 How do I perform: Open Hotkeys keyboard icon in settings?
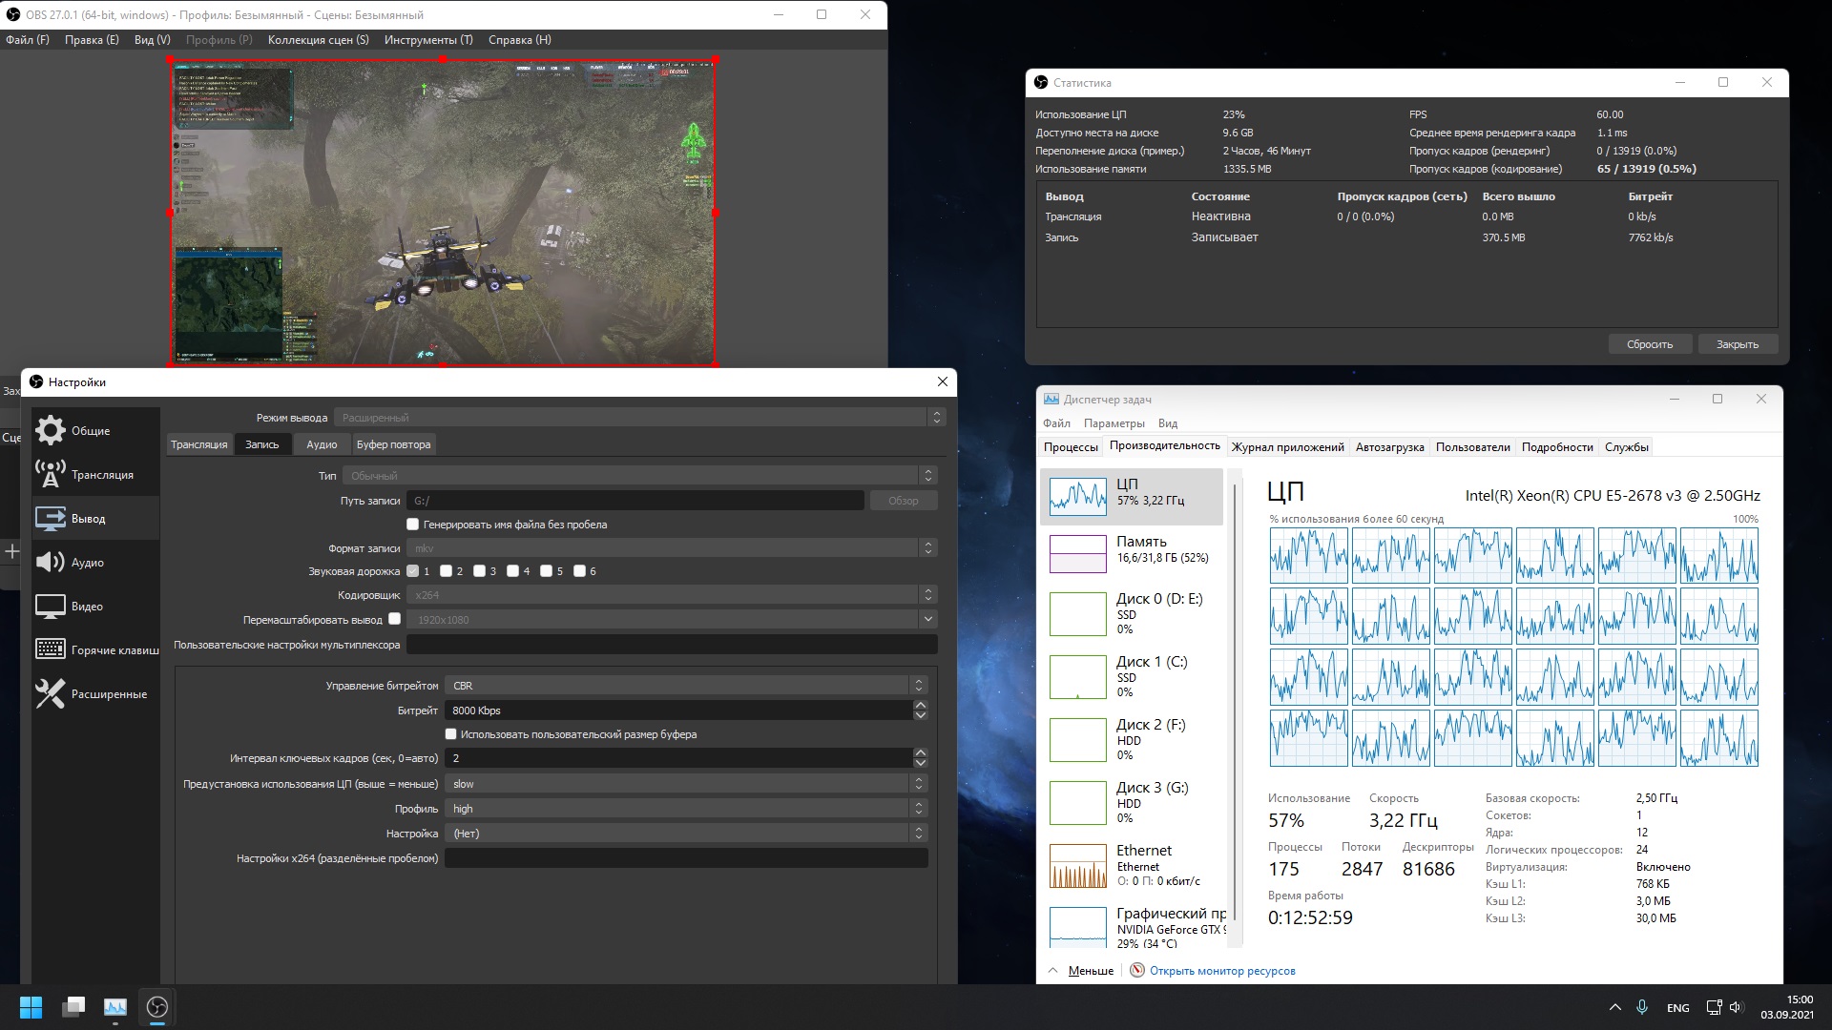point(51,649)
